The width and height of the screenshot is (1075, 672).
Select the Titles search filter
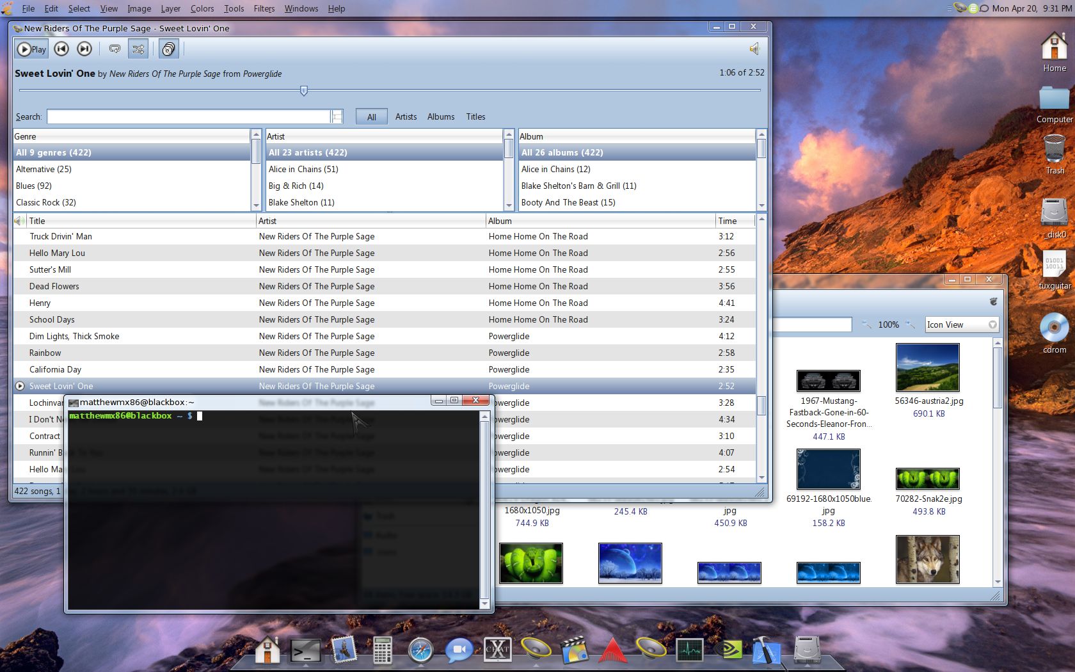point(475,117)
